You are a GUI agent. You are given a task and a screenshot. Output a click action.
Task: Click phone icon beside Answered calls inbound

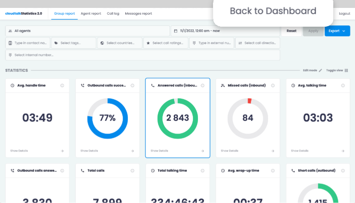click(153, 85)
